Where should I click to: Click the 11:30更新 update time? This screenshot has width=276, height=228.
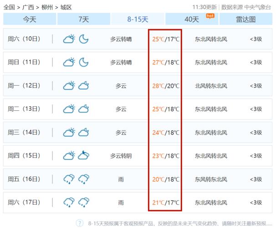point(204,7)
